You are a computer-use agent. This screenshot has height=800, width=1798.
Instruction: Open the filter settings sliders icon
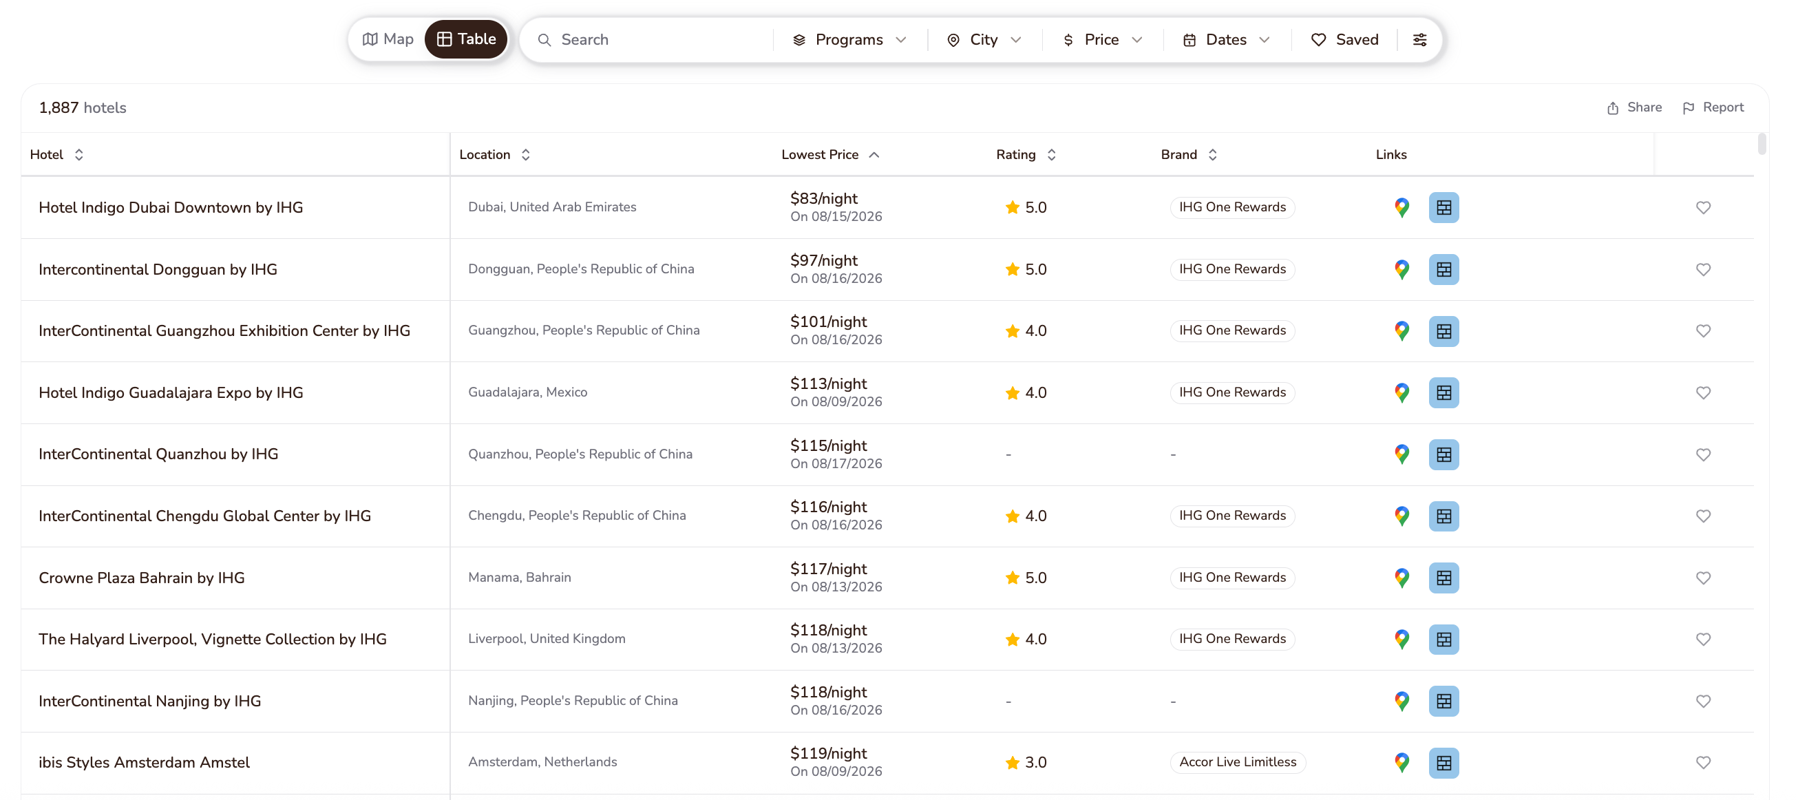pos(1419,40)
